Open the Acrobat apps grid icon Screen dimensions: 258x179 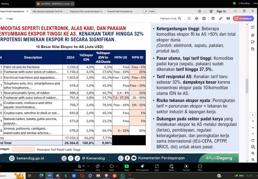(x=211, y=11)
